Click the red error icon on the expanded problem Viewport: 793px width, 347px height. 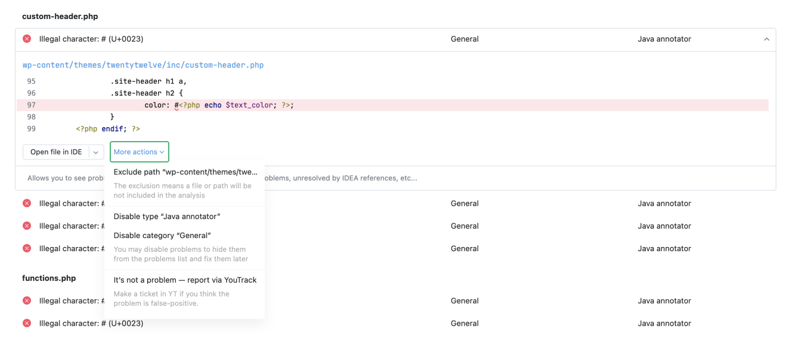pos(27,39)
